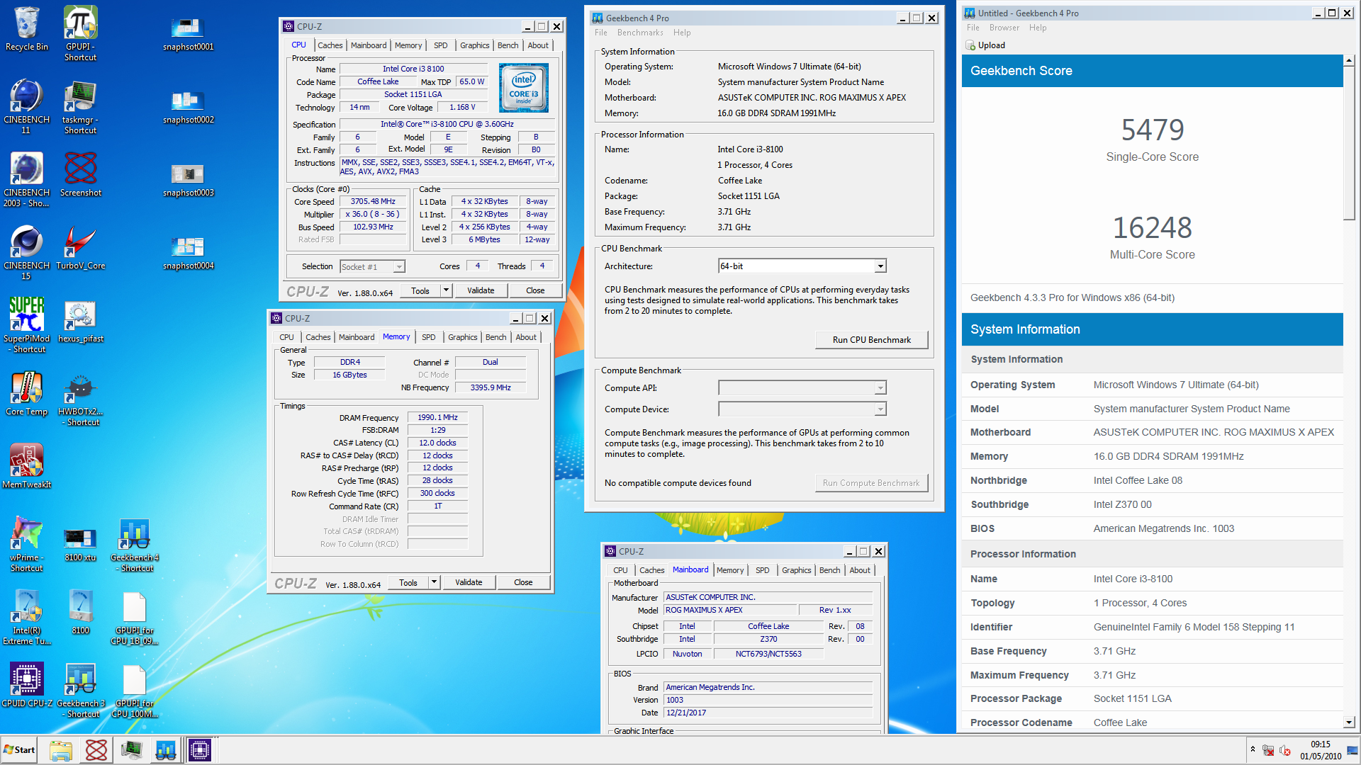Click the system tray clock
Viewport: 1361px width, 765px height.
[x=1320, y=750]
